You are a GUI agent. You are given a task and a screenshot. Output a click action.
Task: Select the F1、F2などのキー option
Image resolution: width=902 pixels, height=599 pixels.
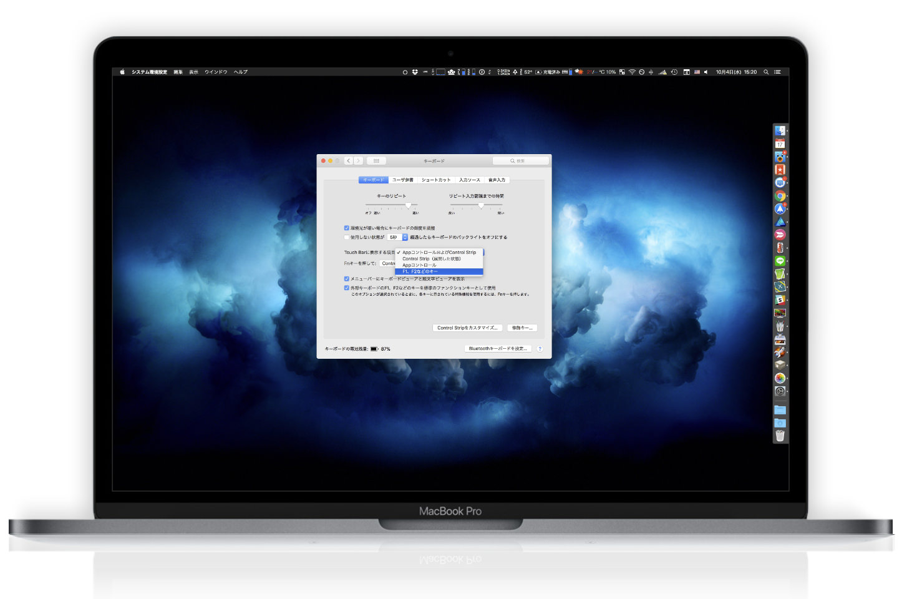(x=439, y=271)
